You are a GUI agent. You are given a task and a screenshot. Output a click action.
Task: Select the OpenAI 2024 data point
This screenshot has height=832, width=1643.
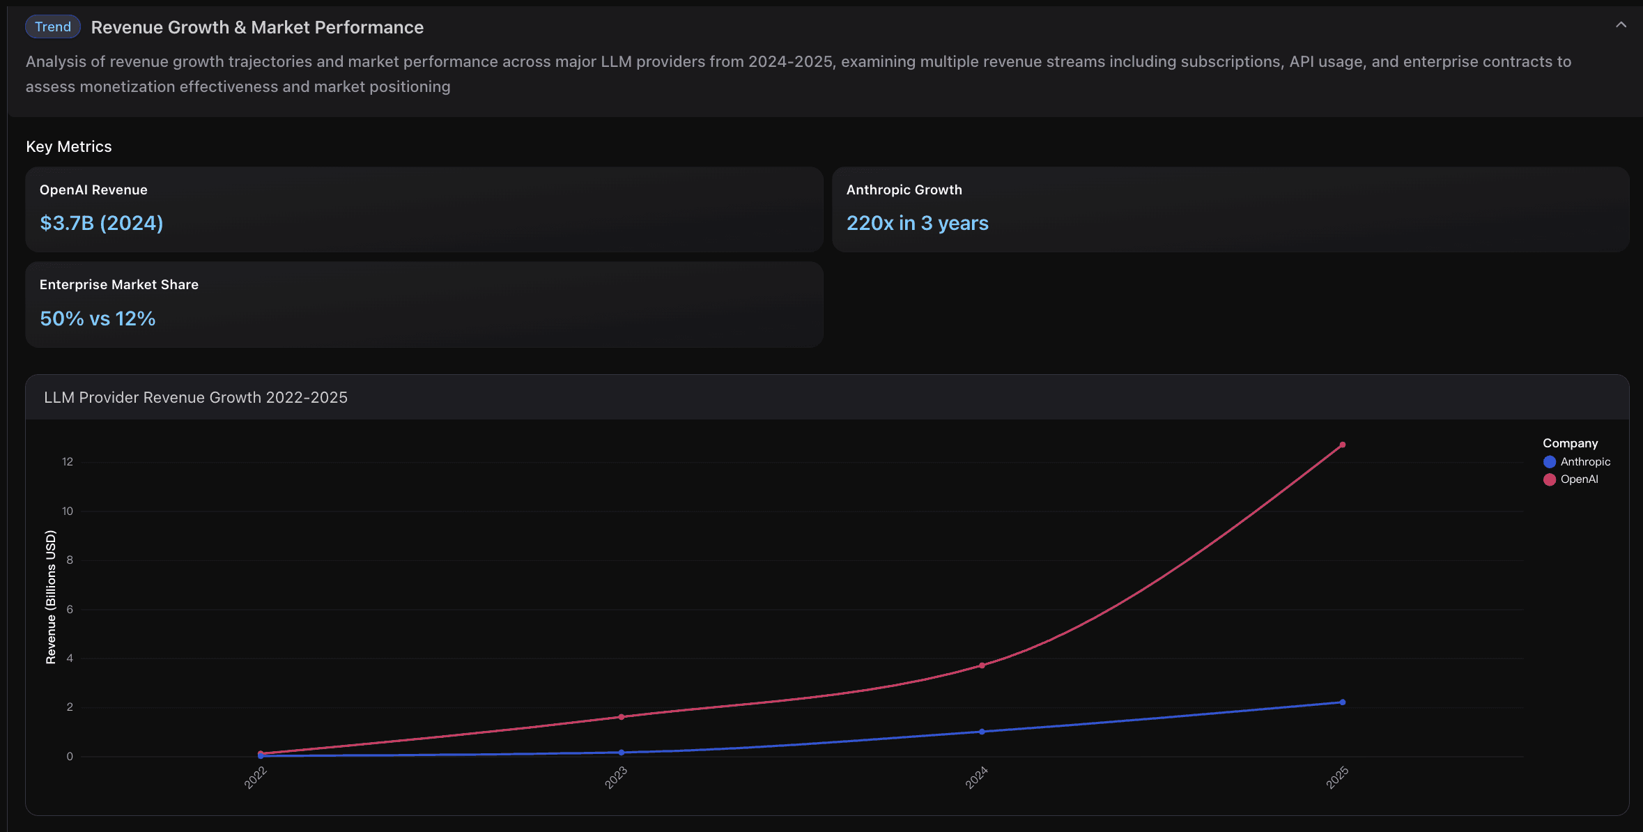click(982, 665)
